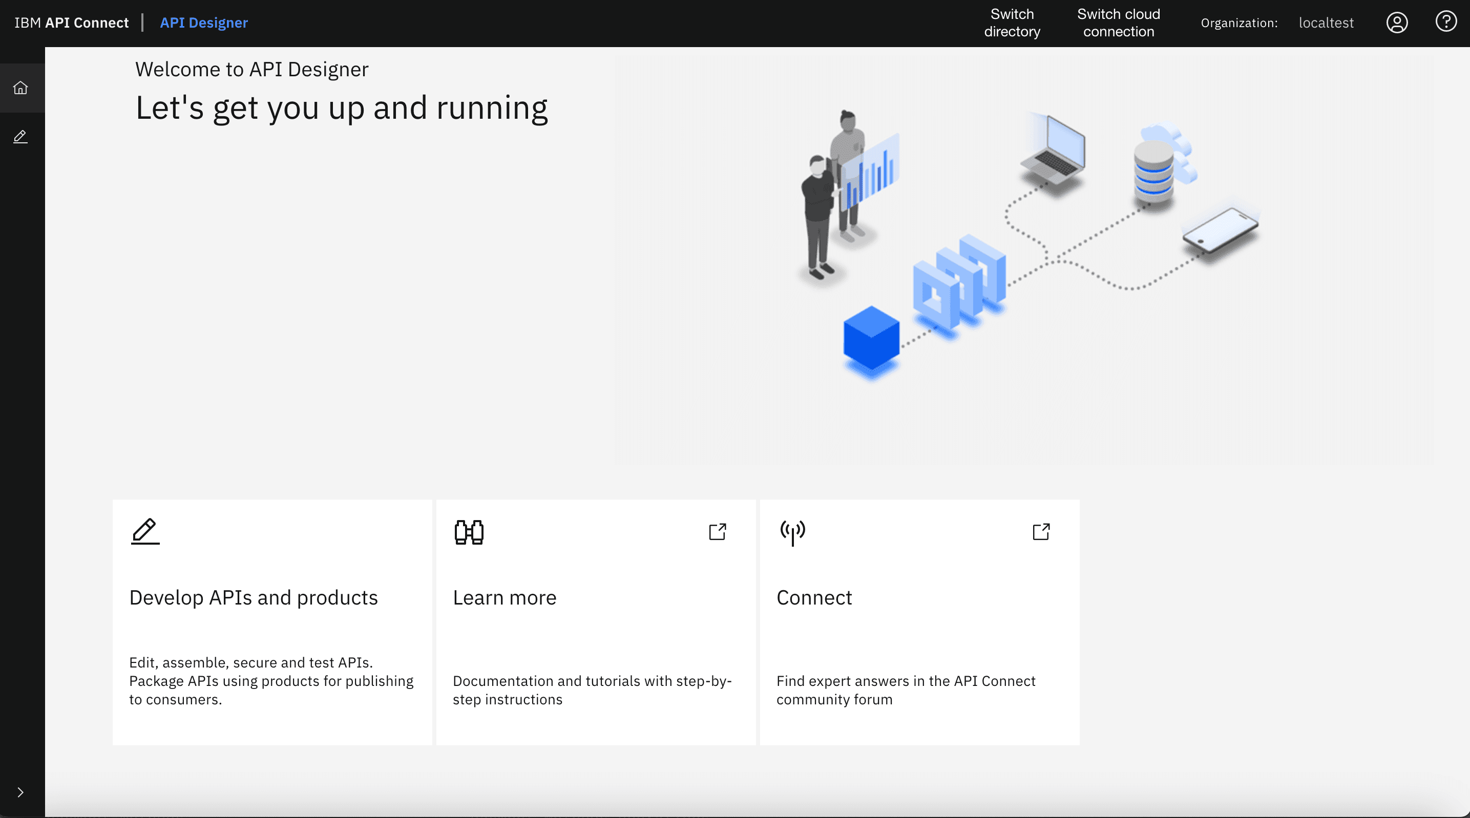Open the Develop APIs and products card
The height and width of the screenshot is (818, 1470).
271,622
